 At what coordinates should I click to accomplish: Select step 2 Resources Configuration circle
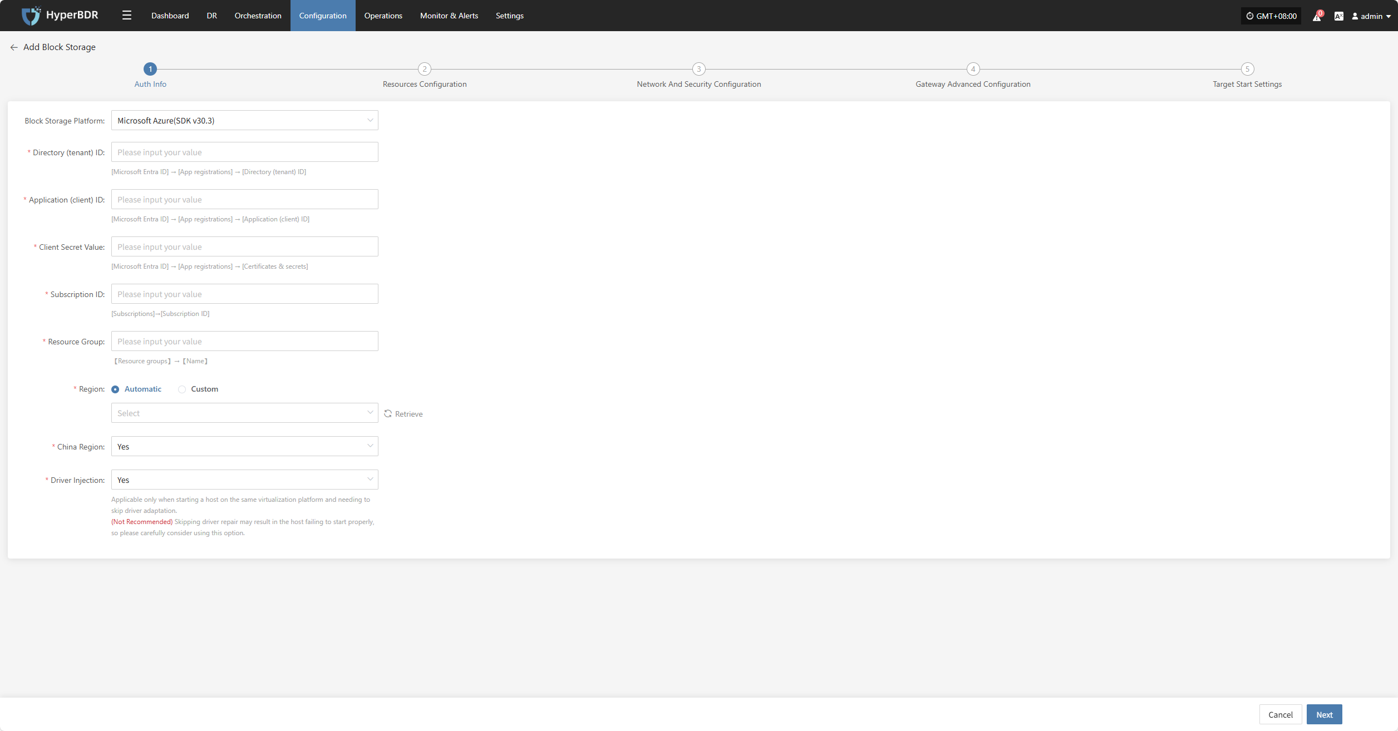(425, 69)
